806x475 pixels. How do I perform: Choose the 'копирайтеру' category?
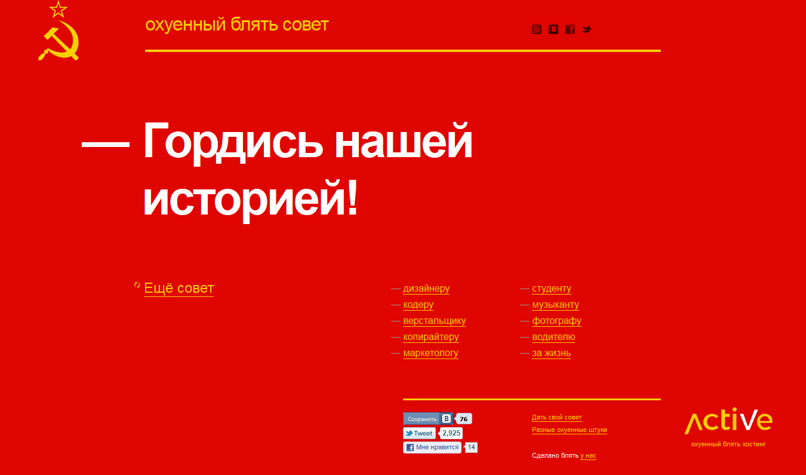point(430,337)
